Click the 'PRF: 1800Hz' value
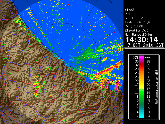 tap(135, 26)
